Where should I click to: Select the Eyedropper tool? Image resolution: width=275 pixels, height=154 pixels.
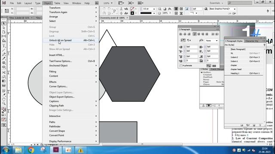coord(4,95)
